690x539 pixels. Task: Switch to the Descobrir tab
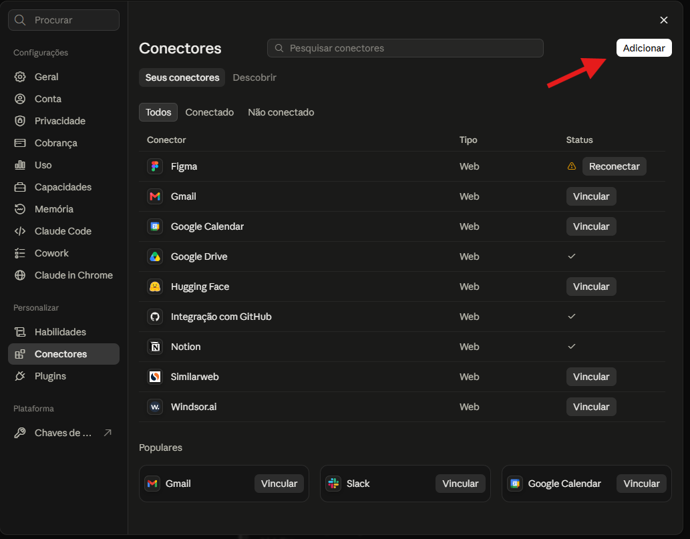[x=254, y=77]
